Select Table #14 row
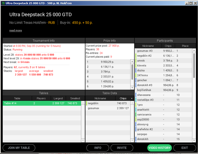The height and width of the screenshot is (154, 198). click(x=42, y=103)
